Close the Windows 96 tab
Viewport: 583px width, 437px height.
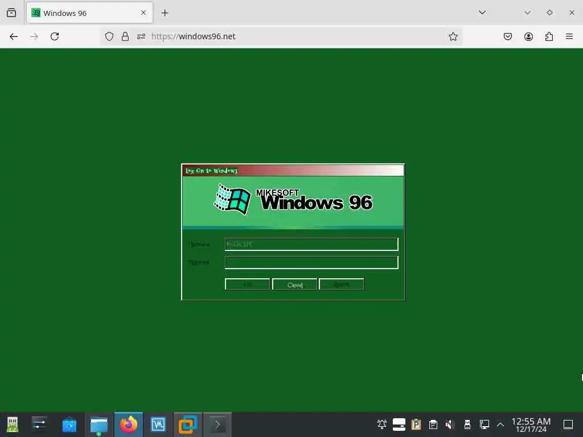tap(143, 13)
